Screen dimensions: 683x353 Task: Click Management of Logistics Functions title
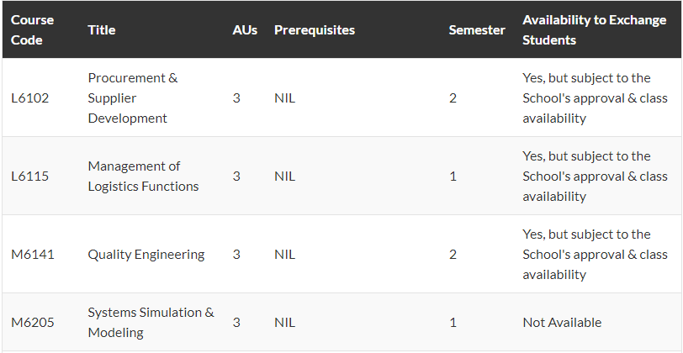point(143,176)
